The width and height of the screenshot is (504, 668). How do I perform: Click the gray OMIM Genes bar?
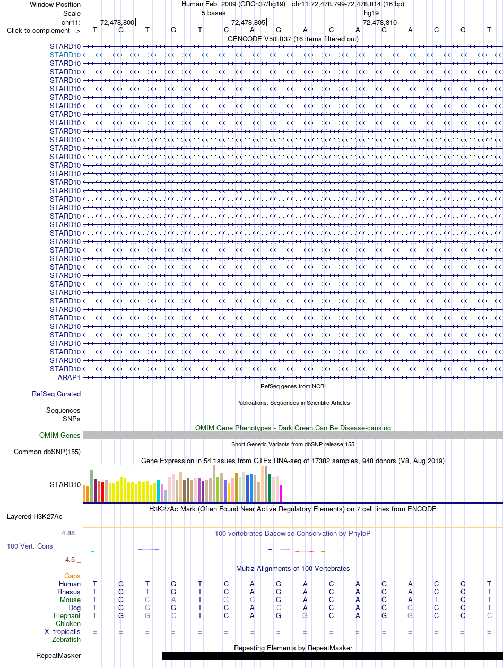coord(293,435)
